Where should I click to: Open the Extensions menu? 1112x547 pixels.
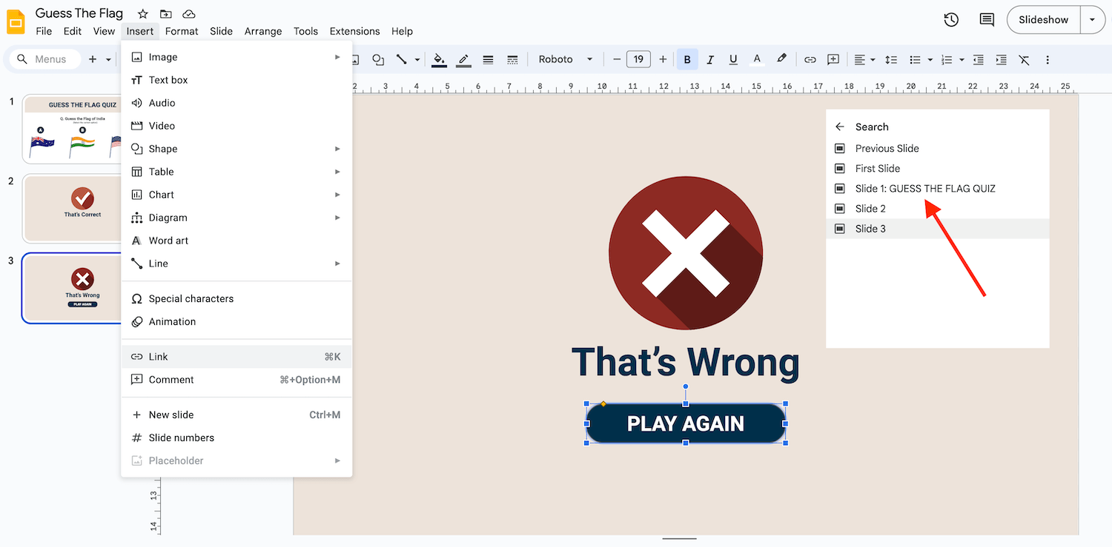point(354,31)
